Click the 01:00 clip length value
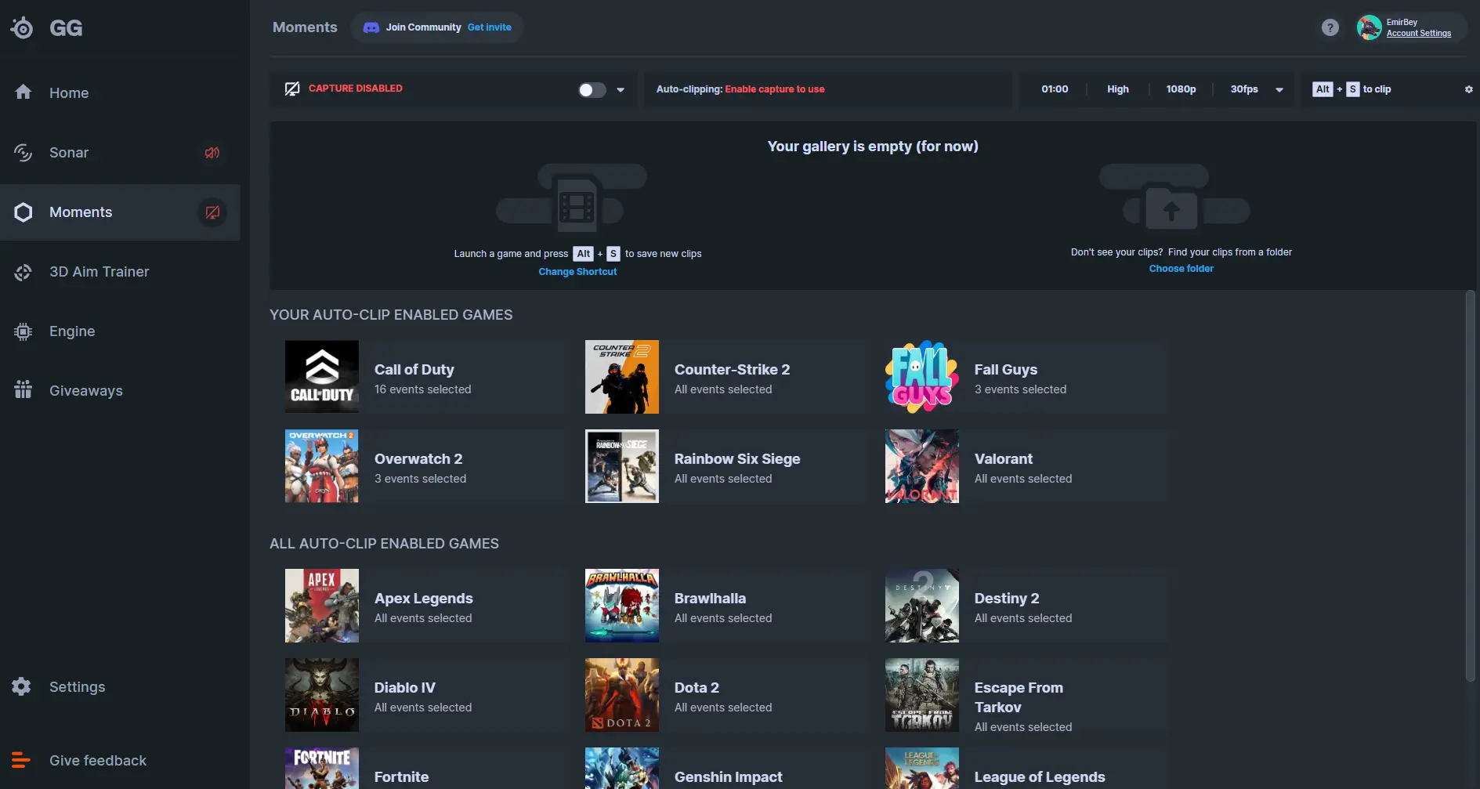Viewport: 1480px width, 789px height. (x=1055, y=89)
